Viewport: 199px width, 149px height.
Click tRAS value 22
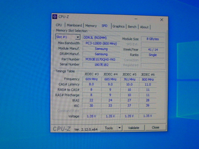pyautogui.click(x=91, y=100)
